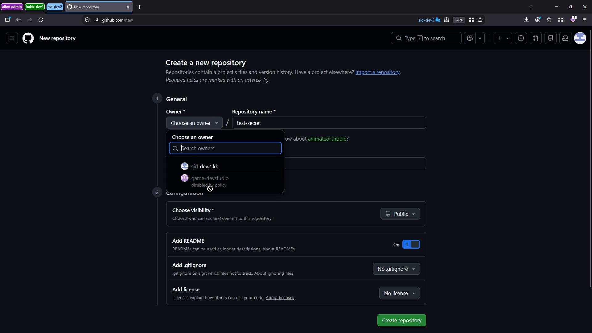This screenshot has width=592, height=333.
Task: Click the animated-tribble name suggestion
Action: point(327,139)
